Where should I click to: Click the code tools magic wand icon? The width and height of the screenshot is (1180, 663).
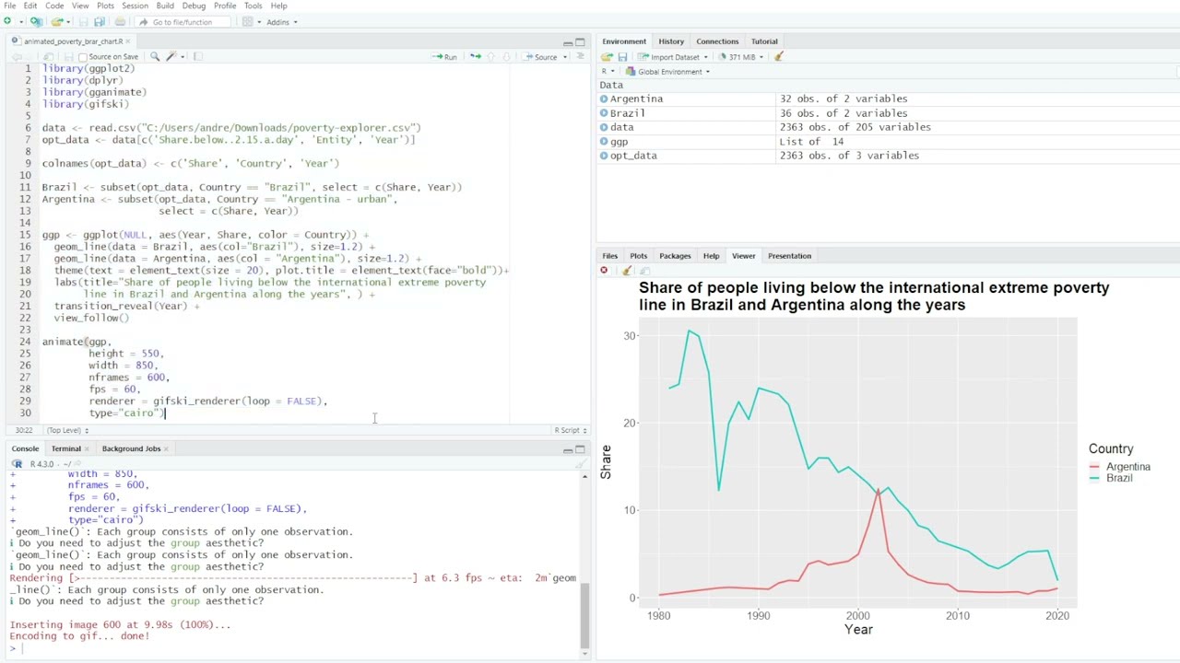pyautogui.click(x=171, y=57)
